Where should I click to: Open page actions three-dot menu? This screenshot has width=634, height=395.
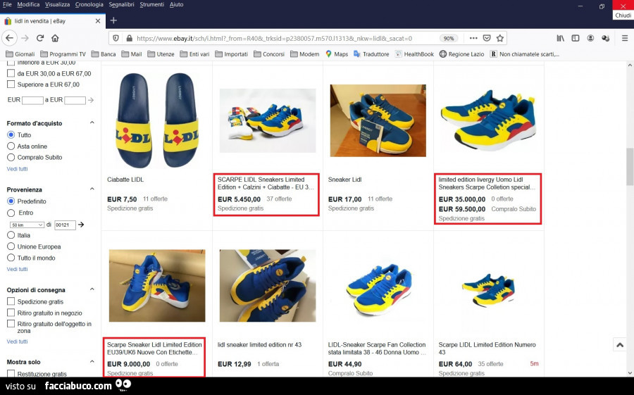(473, 38)
